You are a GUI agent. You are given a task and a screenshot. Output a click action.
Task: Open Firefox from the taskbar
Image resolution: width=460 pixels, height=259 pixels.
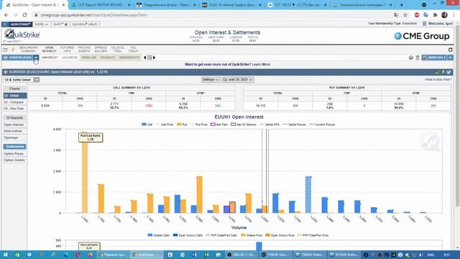coord(90,255)
